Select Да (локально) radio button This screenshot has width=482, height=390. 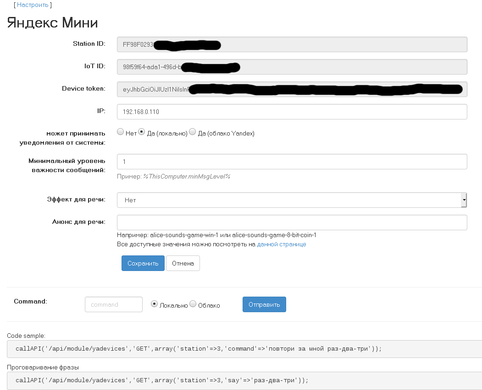click(142, 132)
